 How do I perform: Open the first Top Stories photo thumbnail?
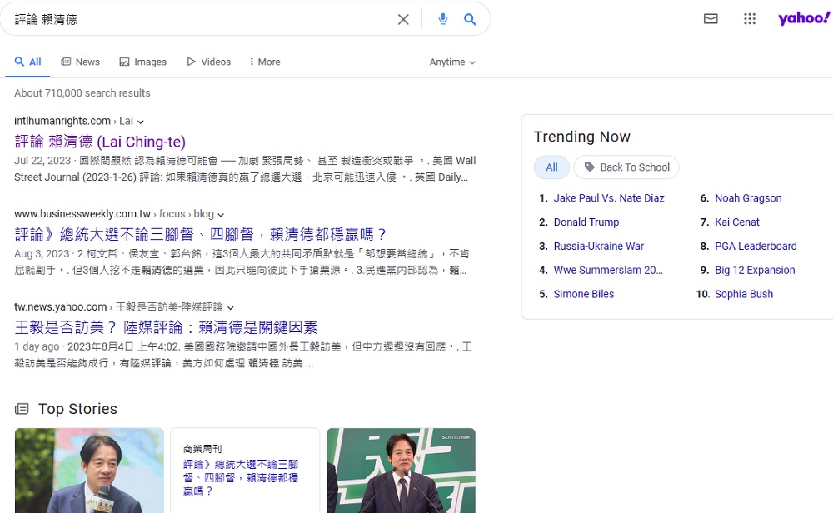click(89, 471)
